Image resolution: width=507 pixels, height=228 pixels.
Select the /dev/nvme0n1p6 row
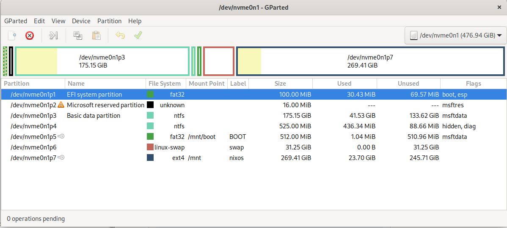click(253, 147)
